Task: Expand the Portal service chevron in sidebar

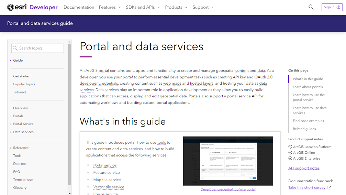Action: [x=10, y=124]
